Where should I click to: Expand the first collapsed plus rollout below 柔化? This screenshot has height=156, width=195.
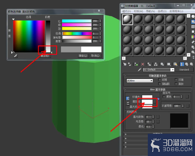pyautogui.click(x=126, y=134)
